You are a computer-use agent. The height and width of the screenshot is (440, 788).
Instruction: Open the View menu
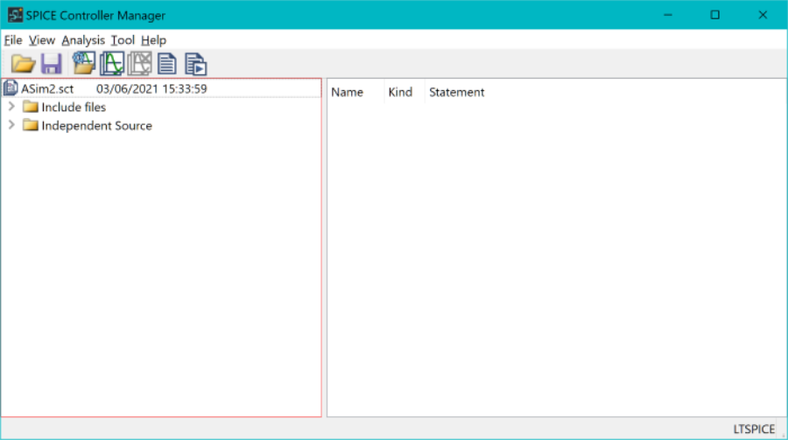[42, 40]
